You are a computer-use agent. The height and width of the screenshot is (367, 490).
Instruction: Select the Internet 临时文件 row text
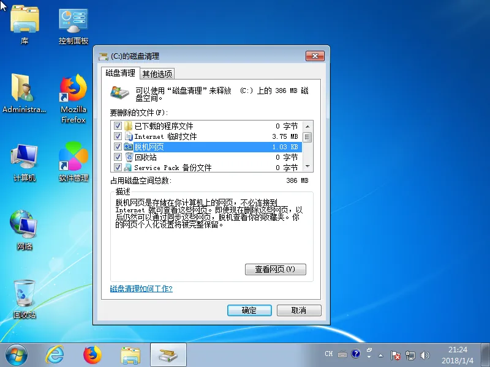[165, 136]
